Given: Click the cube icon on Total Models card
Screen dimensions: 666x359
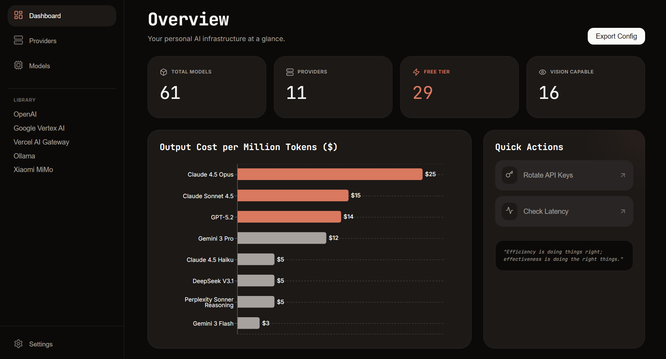Looking at the screenshot, I should tap(164, 72).
